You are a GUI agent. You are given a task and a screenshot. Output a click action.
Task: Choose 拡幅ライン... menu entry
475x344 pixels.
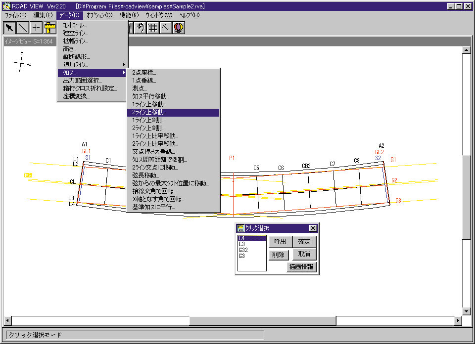pyautogui.click(x=92, y=41)
